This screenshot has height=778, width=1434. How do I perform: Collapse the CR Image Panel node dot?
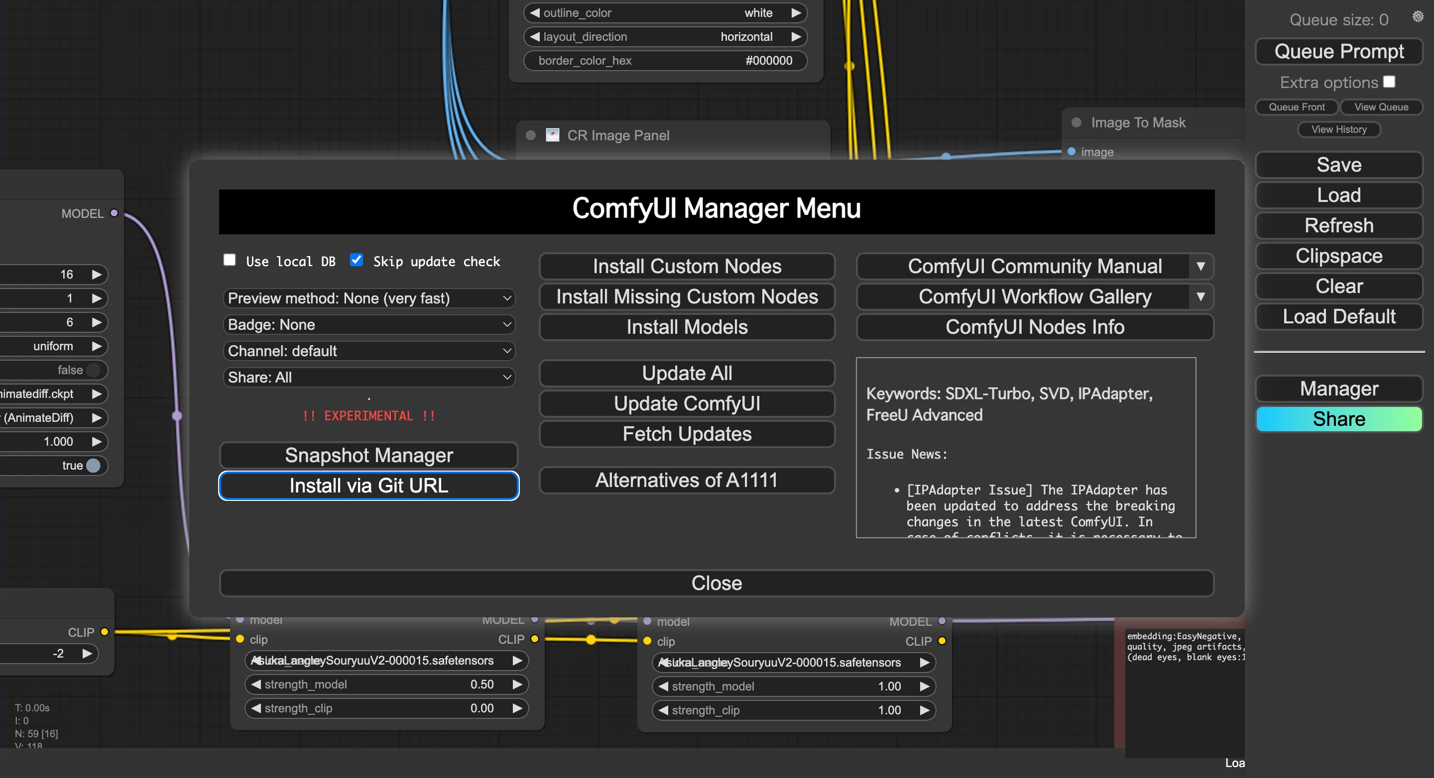click(530, 135)
